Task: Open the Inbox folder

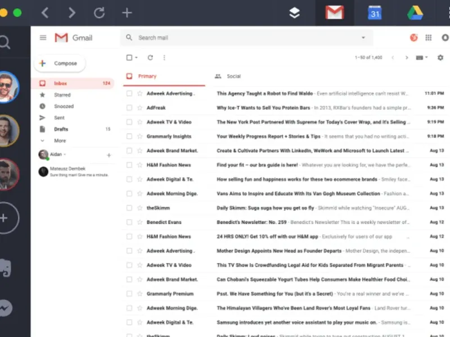Action: coord(73,83)
